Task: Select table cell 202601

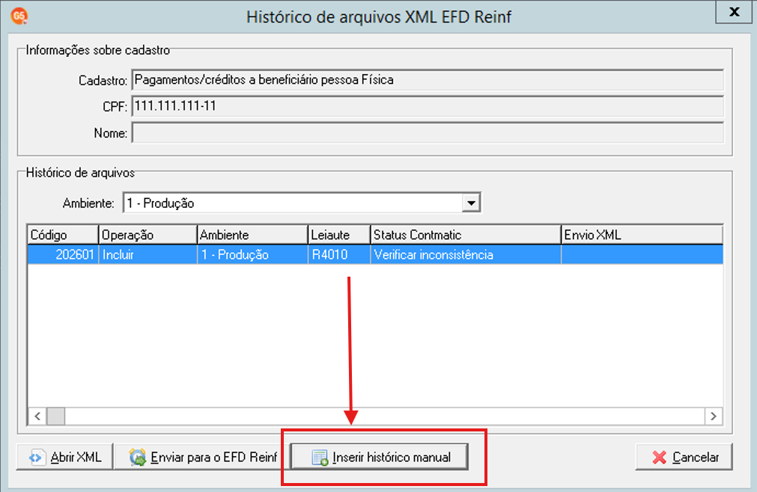Action: (x=63, y=254)
